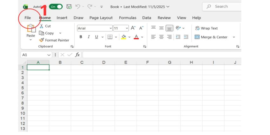Click the Search box
The image size is (270, 135).
pos(222,7)
